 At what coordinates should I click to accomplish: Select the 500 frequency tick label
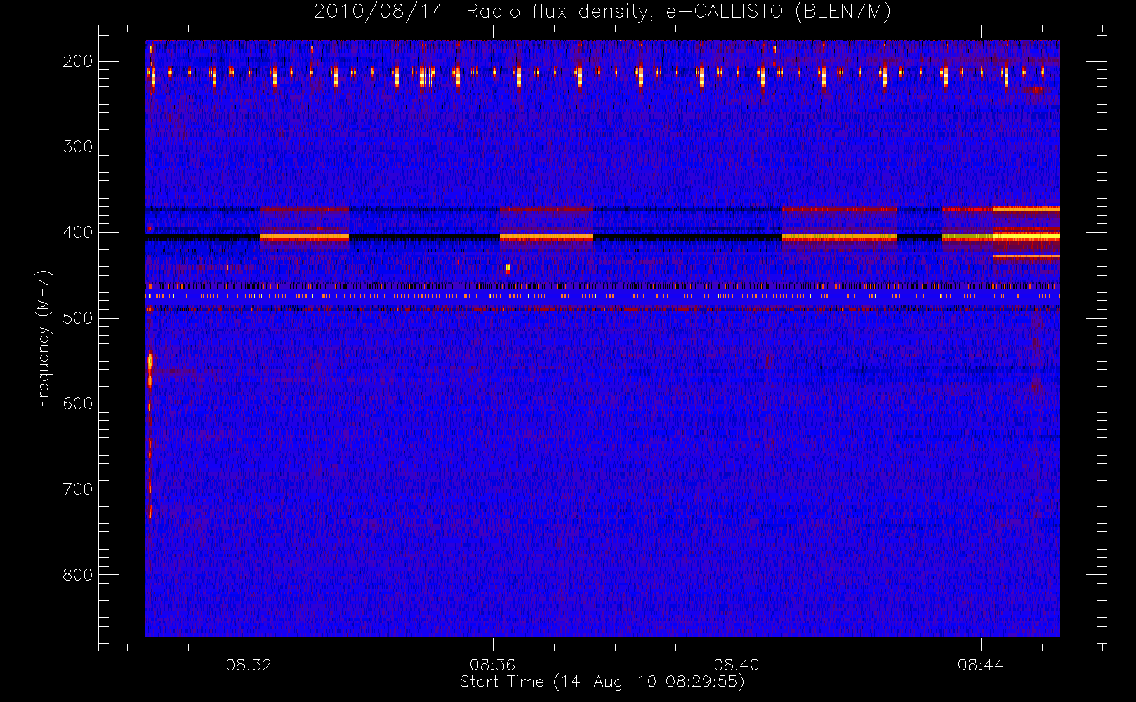click(78, 318)
